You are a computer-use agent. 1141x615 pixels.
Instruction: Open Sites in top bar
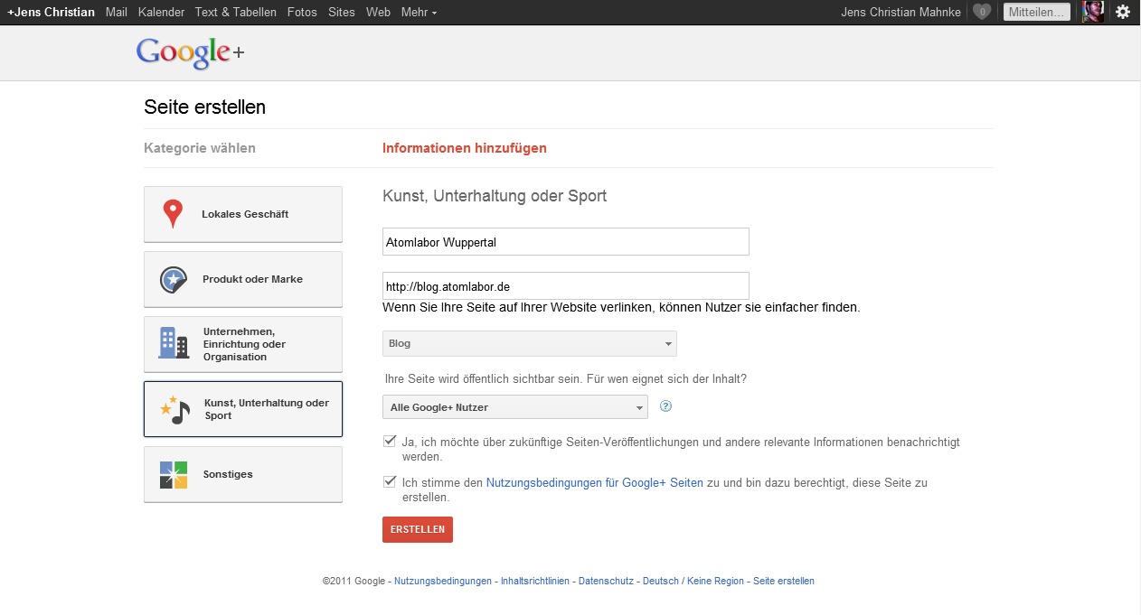click(342, 12)
